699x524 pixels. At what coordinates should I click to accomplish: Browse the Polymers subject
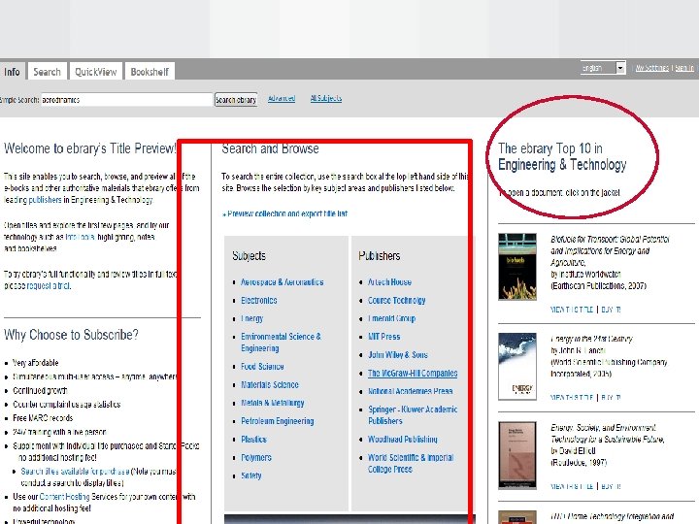pos(256,458)
